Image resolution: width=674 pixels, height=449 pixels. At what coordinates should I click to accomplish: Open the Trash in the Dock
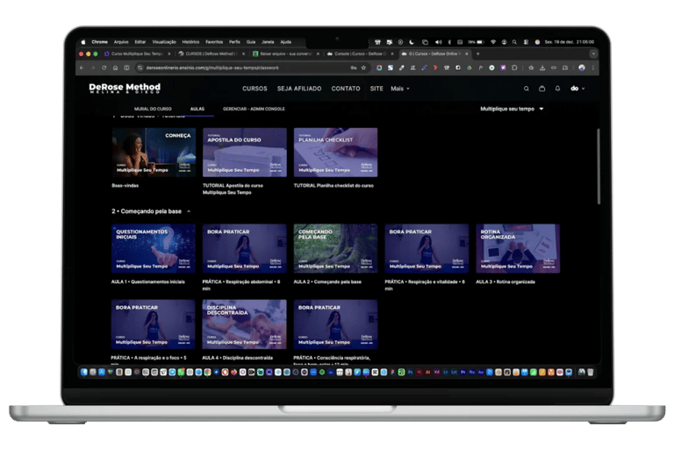pyautogui.click(x=591, y=372)
